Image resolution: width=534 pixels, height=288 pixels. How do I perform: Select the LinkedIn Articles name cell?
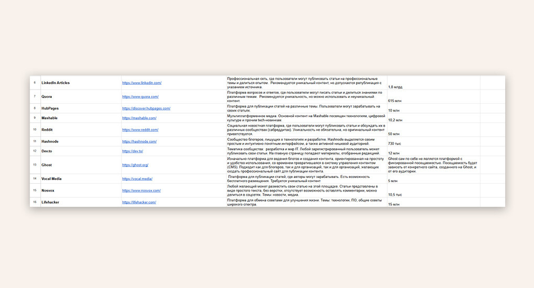(x=81, y=83)
